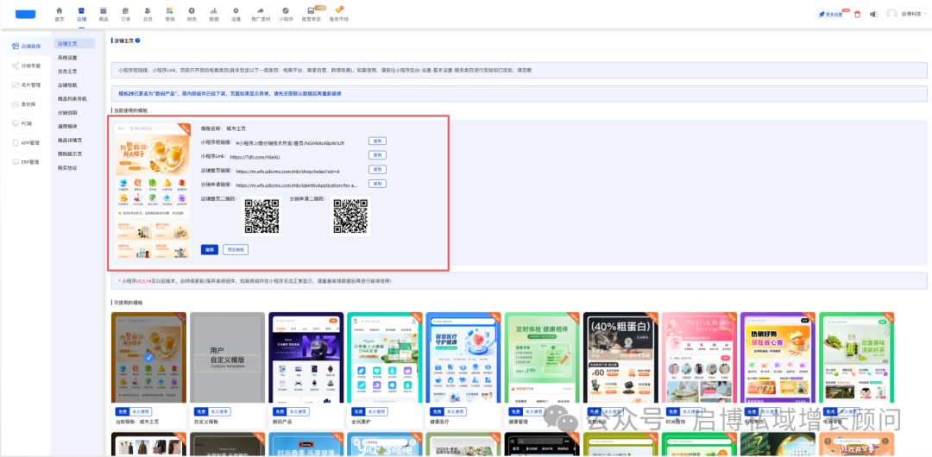Copy the 分销申请链接 with its 复制 button

point(377,184)
